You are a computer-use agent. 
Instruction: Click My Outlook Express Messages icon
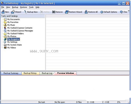5,31
